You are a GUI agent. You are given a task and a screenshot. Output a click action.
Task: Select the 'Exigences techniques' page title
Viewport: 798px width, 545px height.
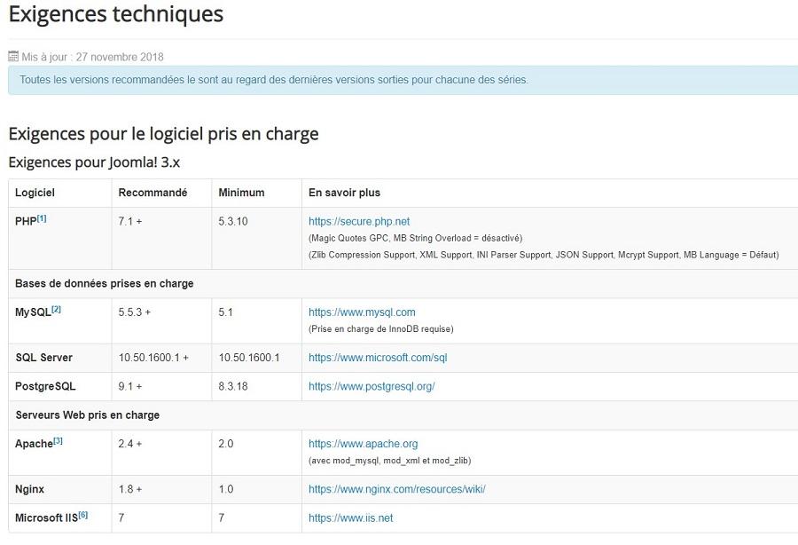pos(116,13)
